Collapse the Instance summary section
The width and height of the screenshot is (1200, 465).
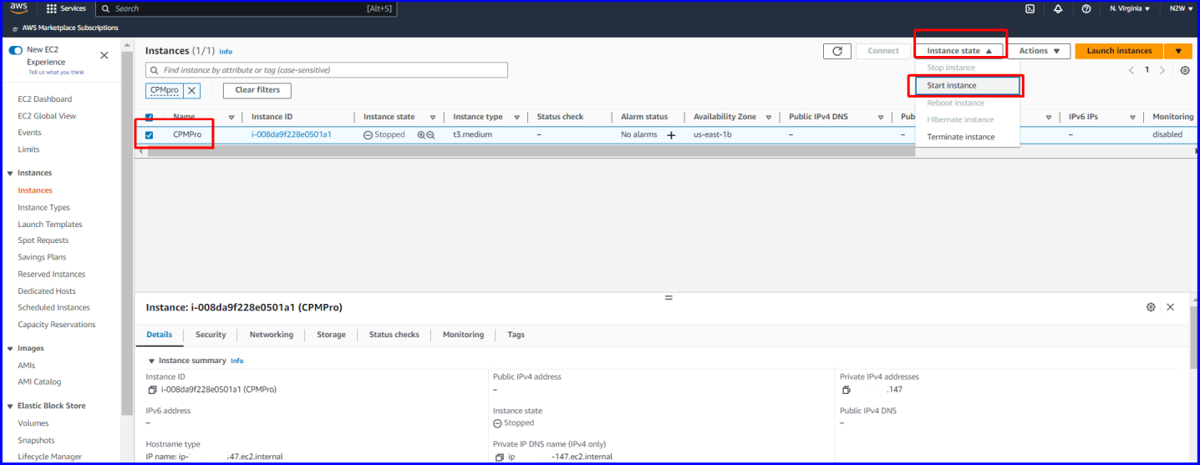tap(151, 361)
